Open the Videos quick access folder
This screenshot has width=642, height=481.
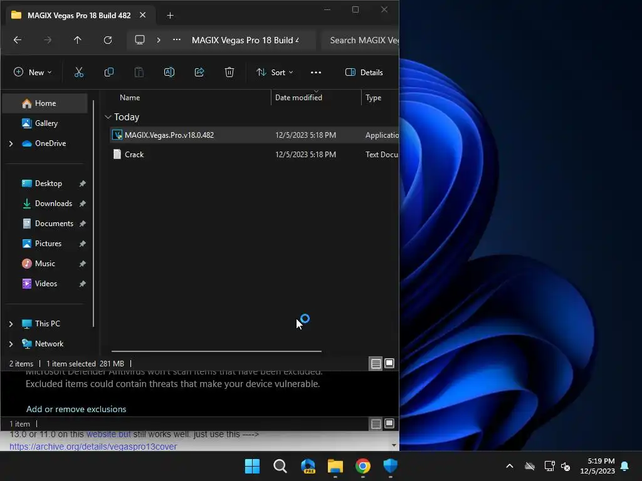tap(46, 284)
